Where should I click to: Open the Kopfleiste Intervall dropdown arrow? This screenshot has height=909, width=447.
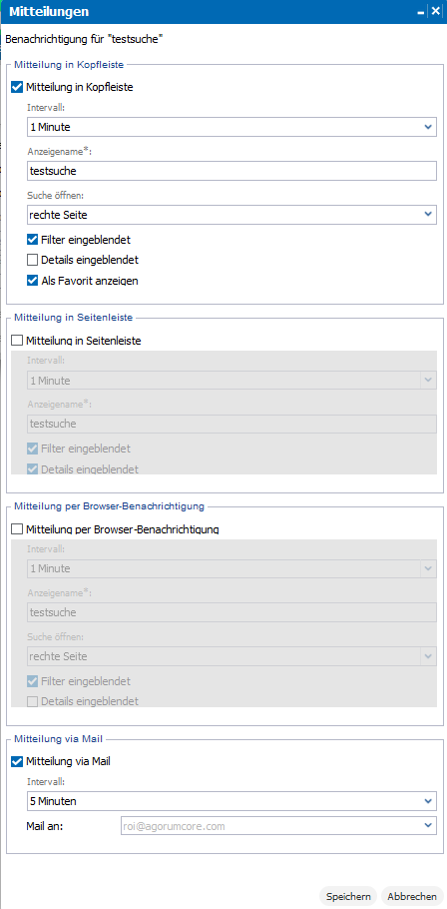tap(428, 126)
